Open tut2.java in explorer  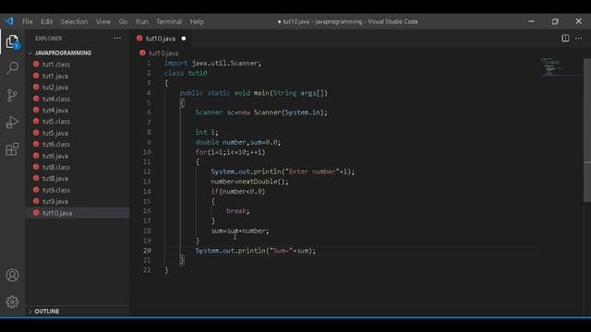coord(55,88)
